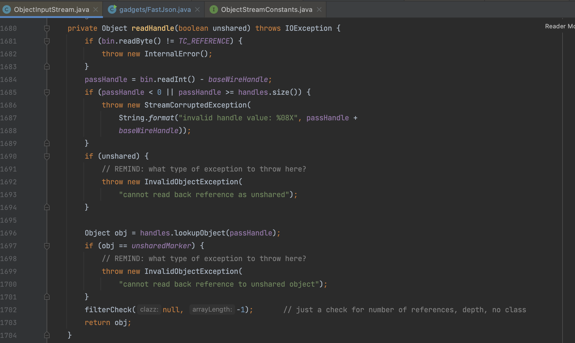Click the lookupObject method call
Screen dimensions: 575x343
(200, 233)
